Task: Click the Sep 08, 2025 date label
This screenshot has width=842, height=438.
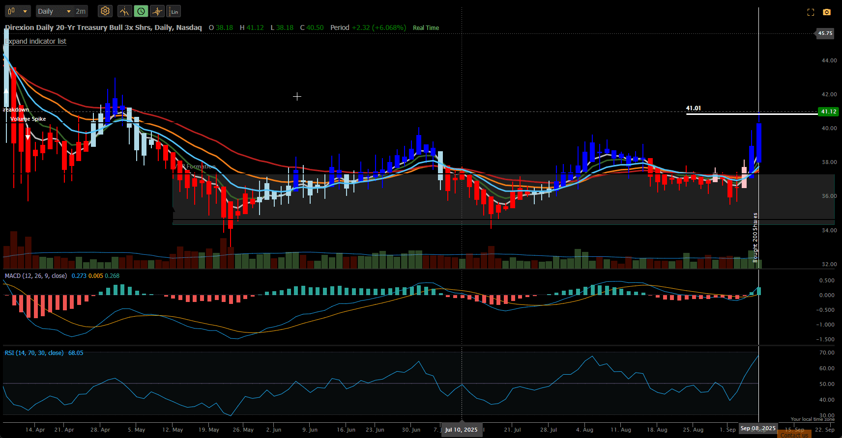Action: 758,428
